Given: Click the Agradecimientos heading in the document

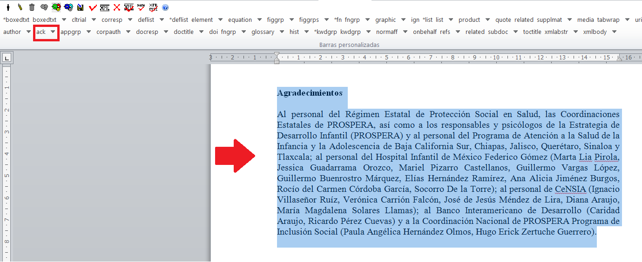Looking at the screenshot, I should pyautogui.click(x=310, y=93).
